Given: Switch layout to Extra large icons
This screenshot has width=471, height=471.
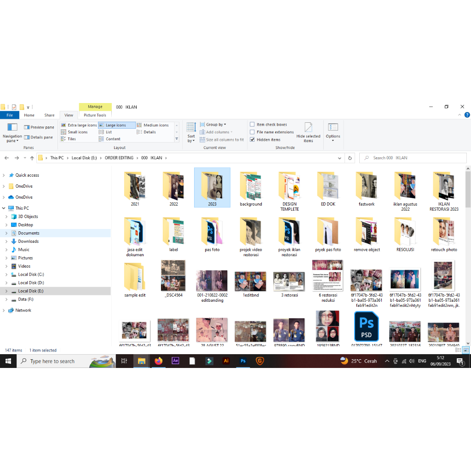Looking at the screenshot, I should [79, 125].
